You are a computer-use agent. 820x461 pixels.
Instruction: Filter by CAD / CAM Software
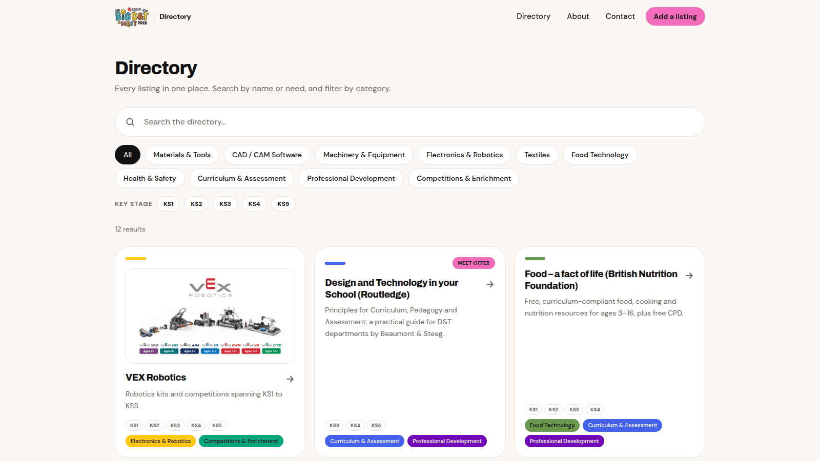tap(267, 155)
